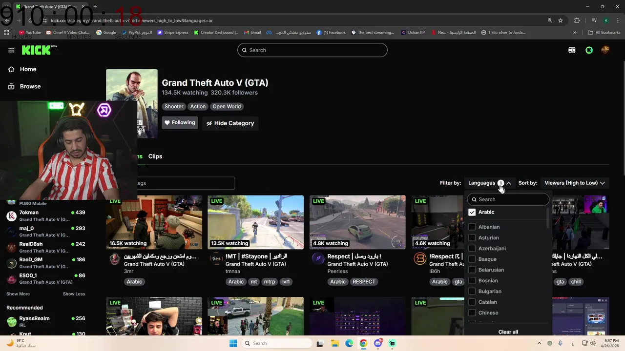Viewport: 625px width, 351px height.
Task: Open the Browse icon in sidebar
Action: [x=11, y=86]
